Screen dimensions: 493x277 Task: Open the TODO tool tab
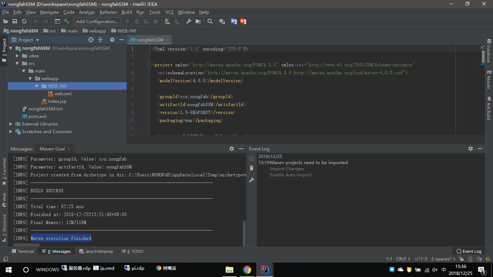click(132, 251)
